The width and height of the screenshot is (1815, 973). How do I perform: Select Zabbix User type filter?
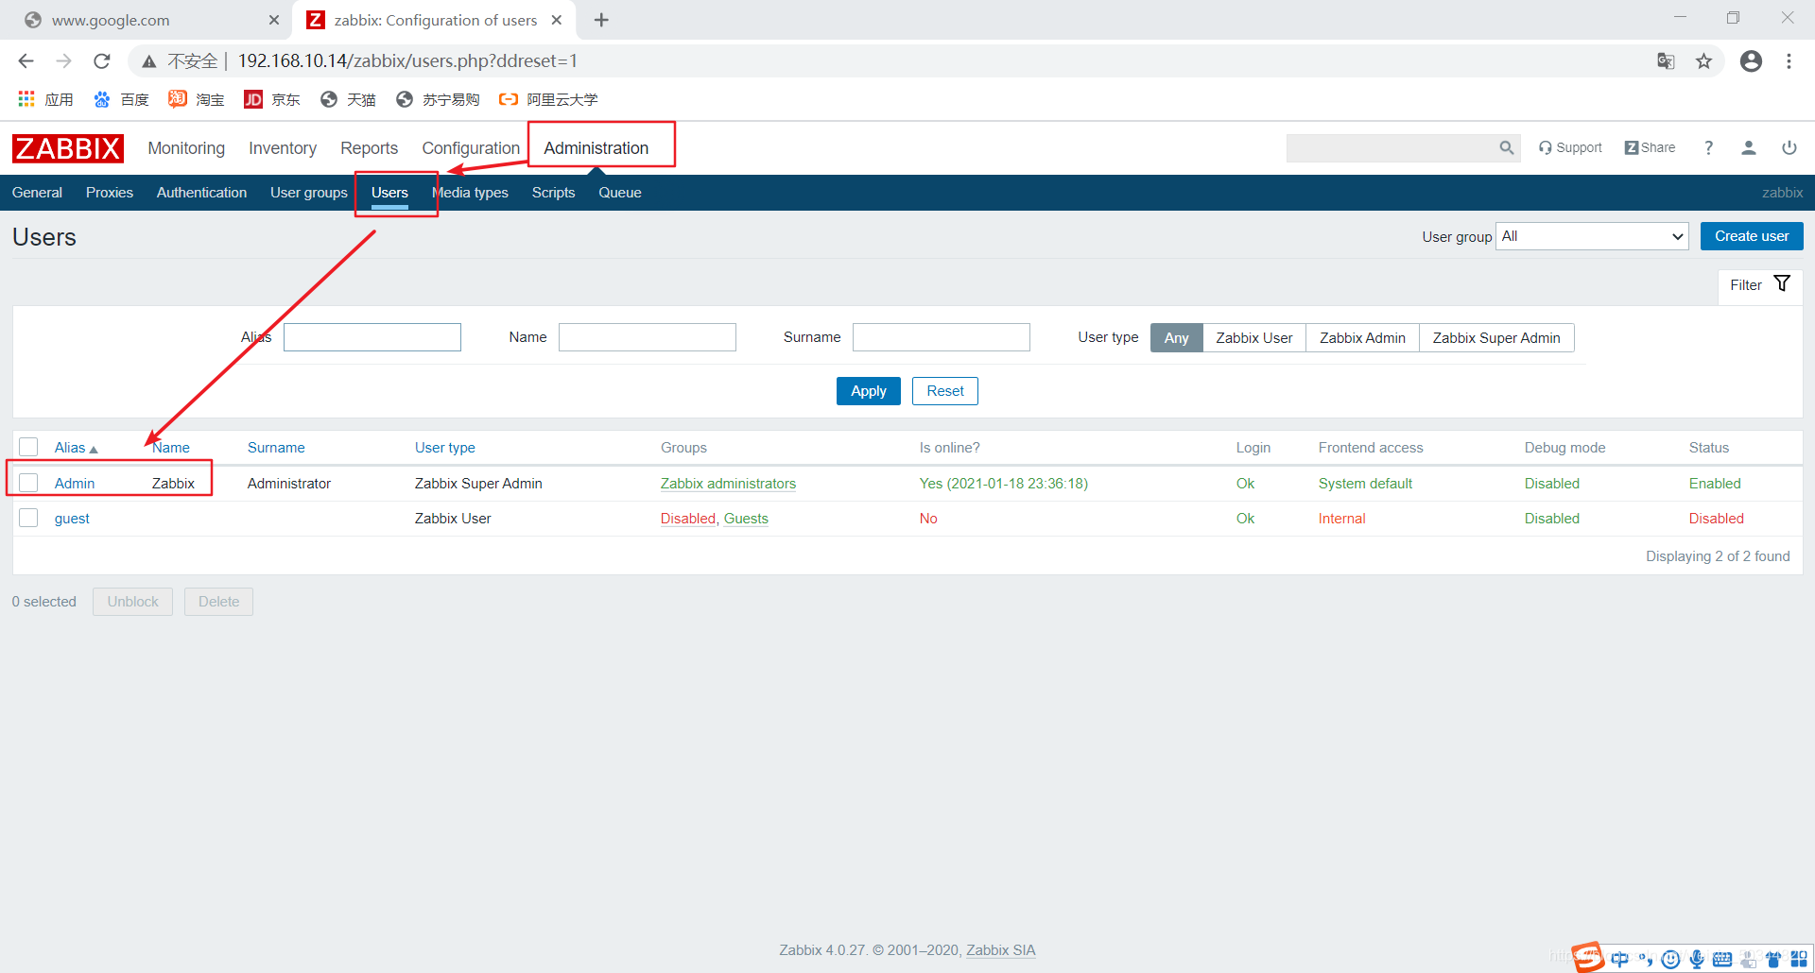(x=1253, y=337)
